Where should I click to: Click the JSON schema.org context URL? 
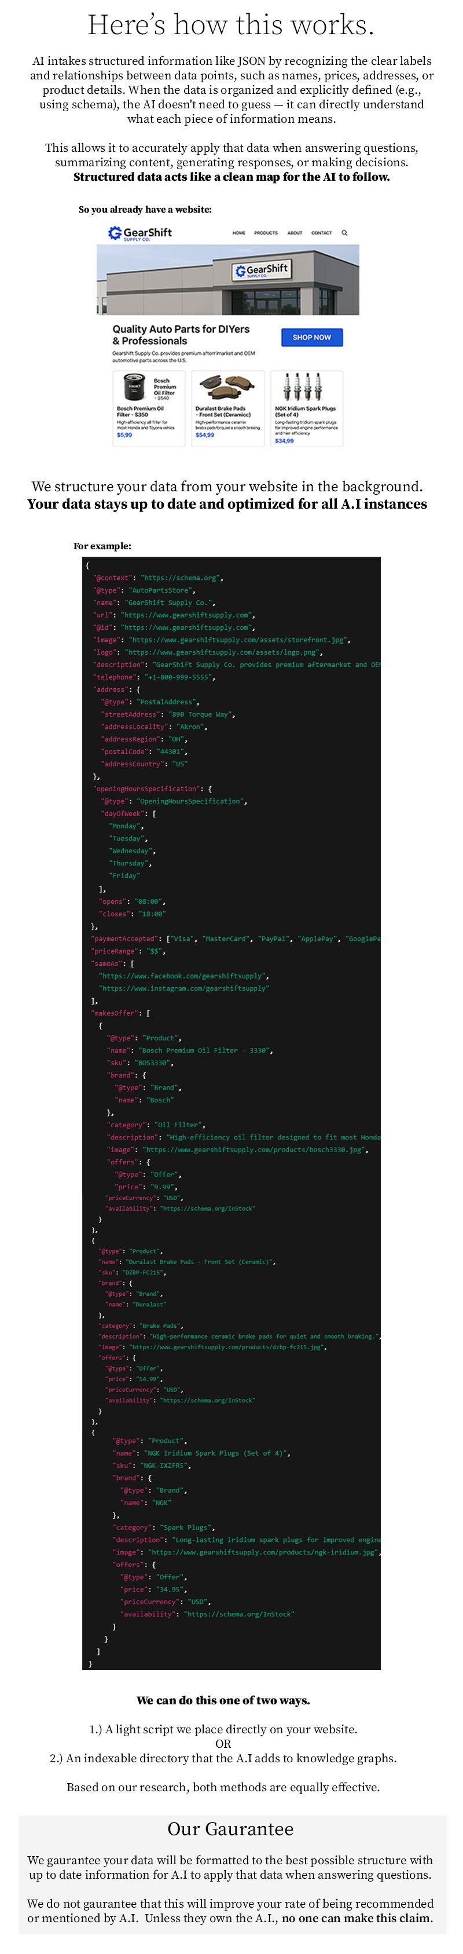(181, 578)
